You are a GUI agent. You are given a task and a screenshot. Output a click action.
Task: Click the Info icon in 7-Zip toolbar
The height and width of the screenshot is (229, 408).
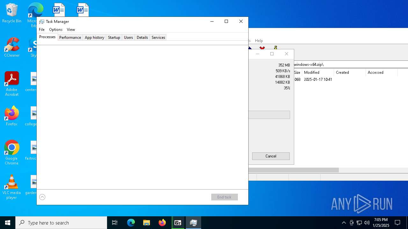point(275,48)
